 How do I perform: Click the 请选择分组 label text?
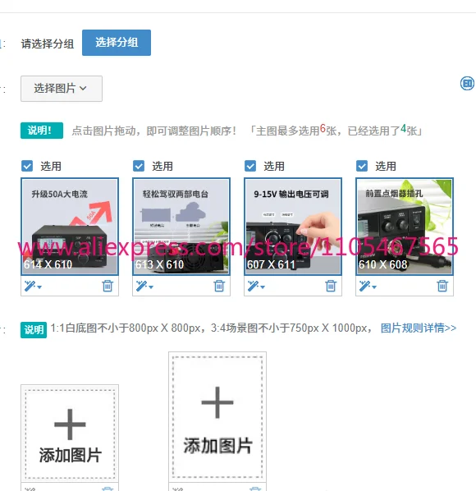(x=48, y=44)
